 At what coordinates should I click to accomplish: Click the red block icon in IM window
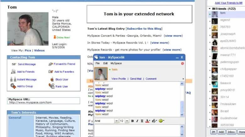182,63
